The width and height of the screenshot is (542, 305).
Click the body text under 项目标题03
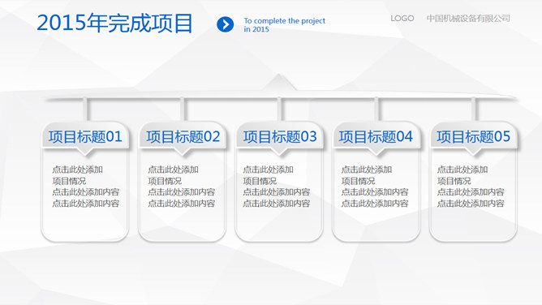pos(277,187)
